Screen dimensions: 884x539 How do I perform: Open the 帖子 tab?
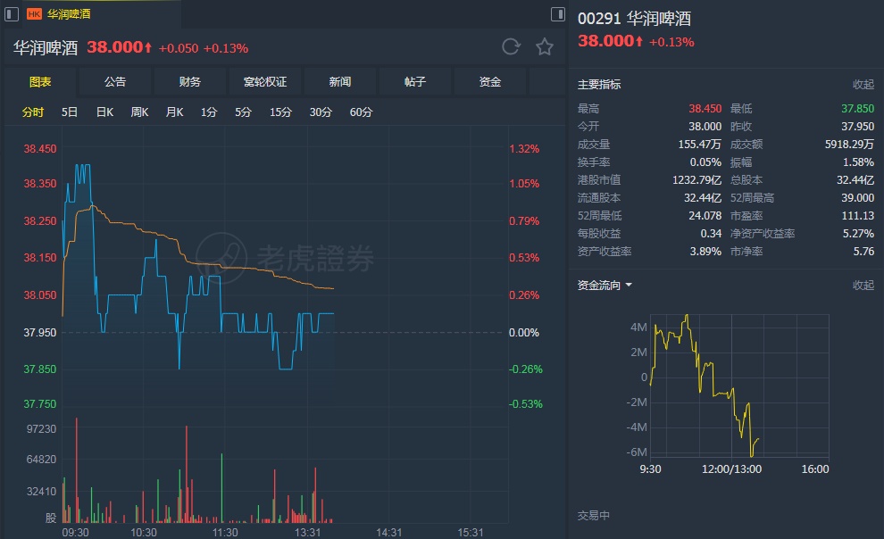click(415, 82)
